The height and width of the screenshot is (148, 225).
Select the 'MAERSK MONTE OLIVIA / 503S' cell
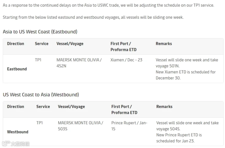(x=80, y=126)
